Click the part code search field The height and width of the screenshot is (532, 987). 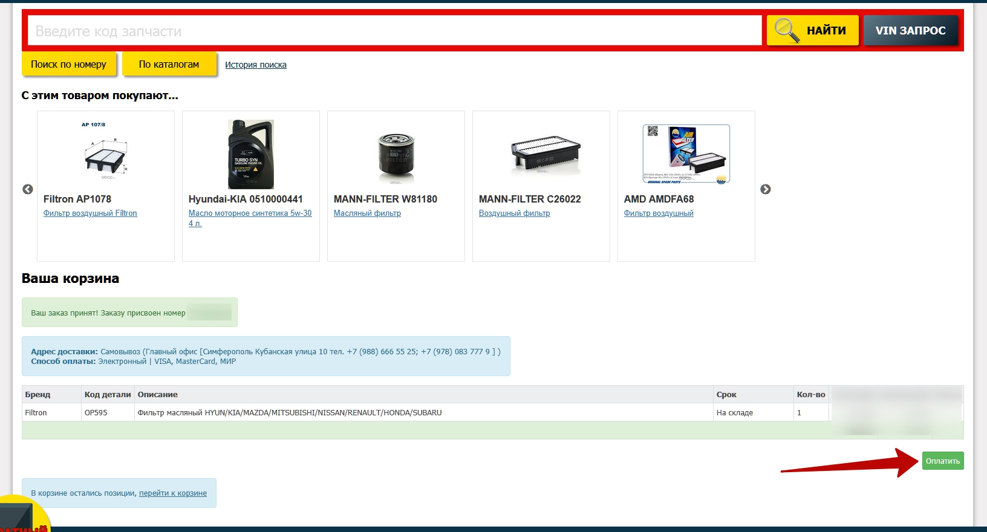(x=395, y=31)
